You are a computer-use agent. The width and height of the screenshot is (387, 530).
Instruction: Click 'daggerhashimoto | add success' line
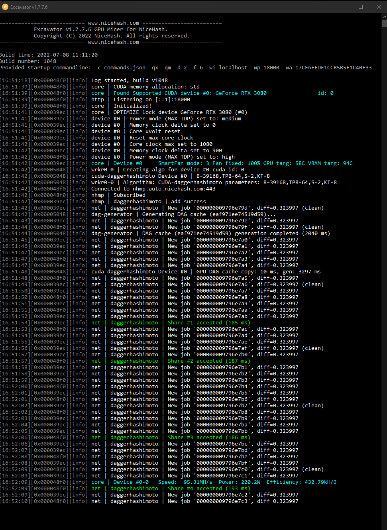point(103,202)
